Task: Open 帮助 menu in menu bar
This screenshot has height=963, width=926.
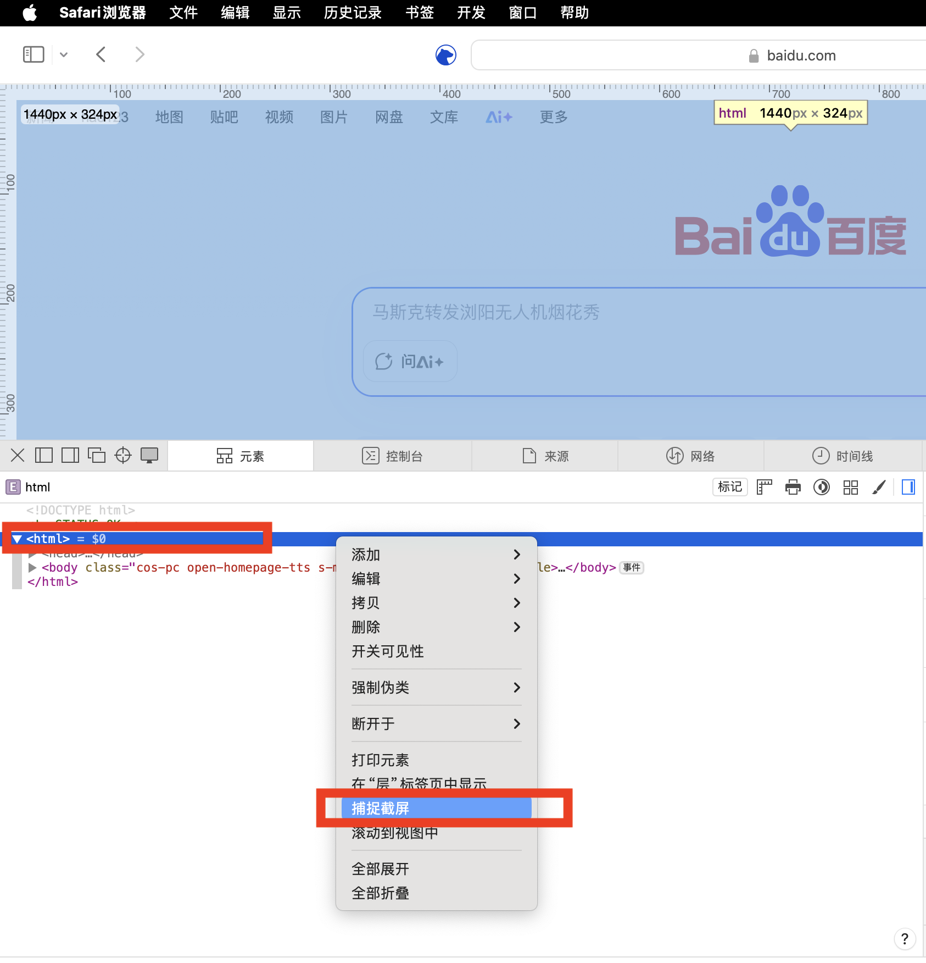Action: (574, 12)
